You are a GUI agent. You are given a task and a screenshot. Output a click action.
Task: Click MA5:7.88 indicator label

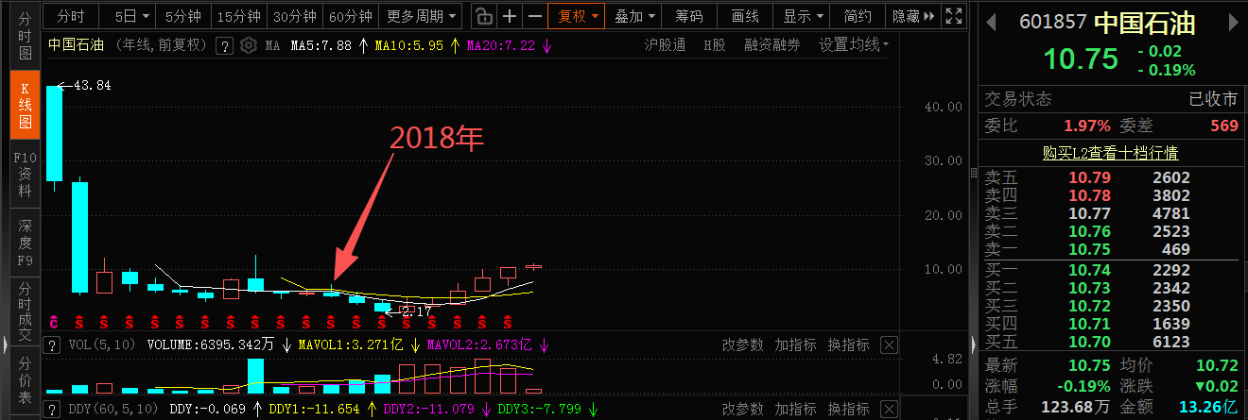tap(321, 45)
